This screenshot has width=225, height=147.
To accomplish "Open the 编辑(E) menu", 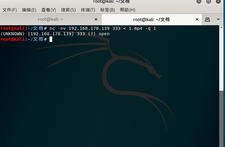I will click(x=29, y=10).
